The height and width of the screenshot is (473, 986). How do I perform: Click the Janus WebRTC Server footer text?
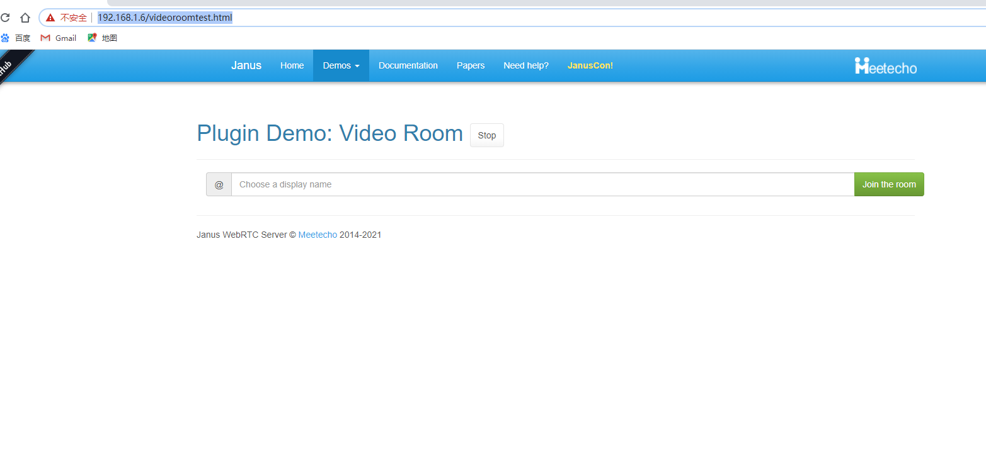(x=242, y=235)
